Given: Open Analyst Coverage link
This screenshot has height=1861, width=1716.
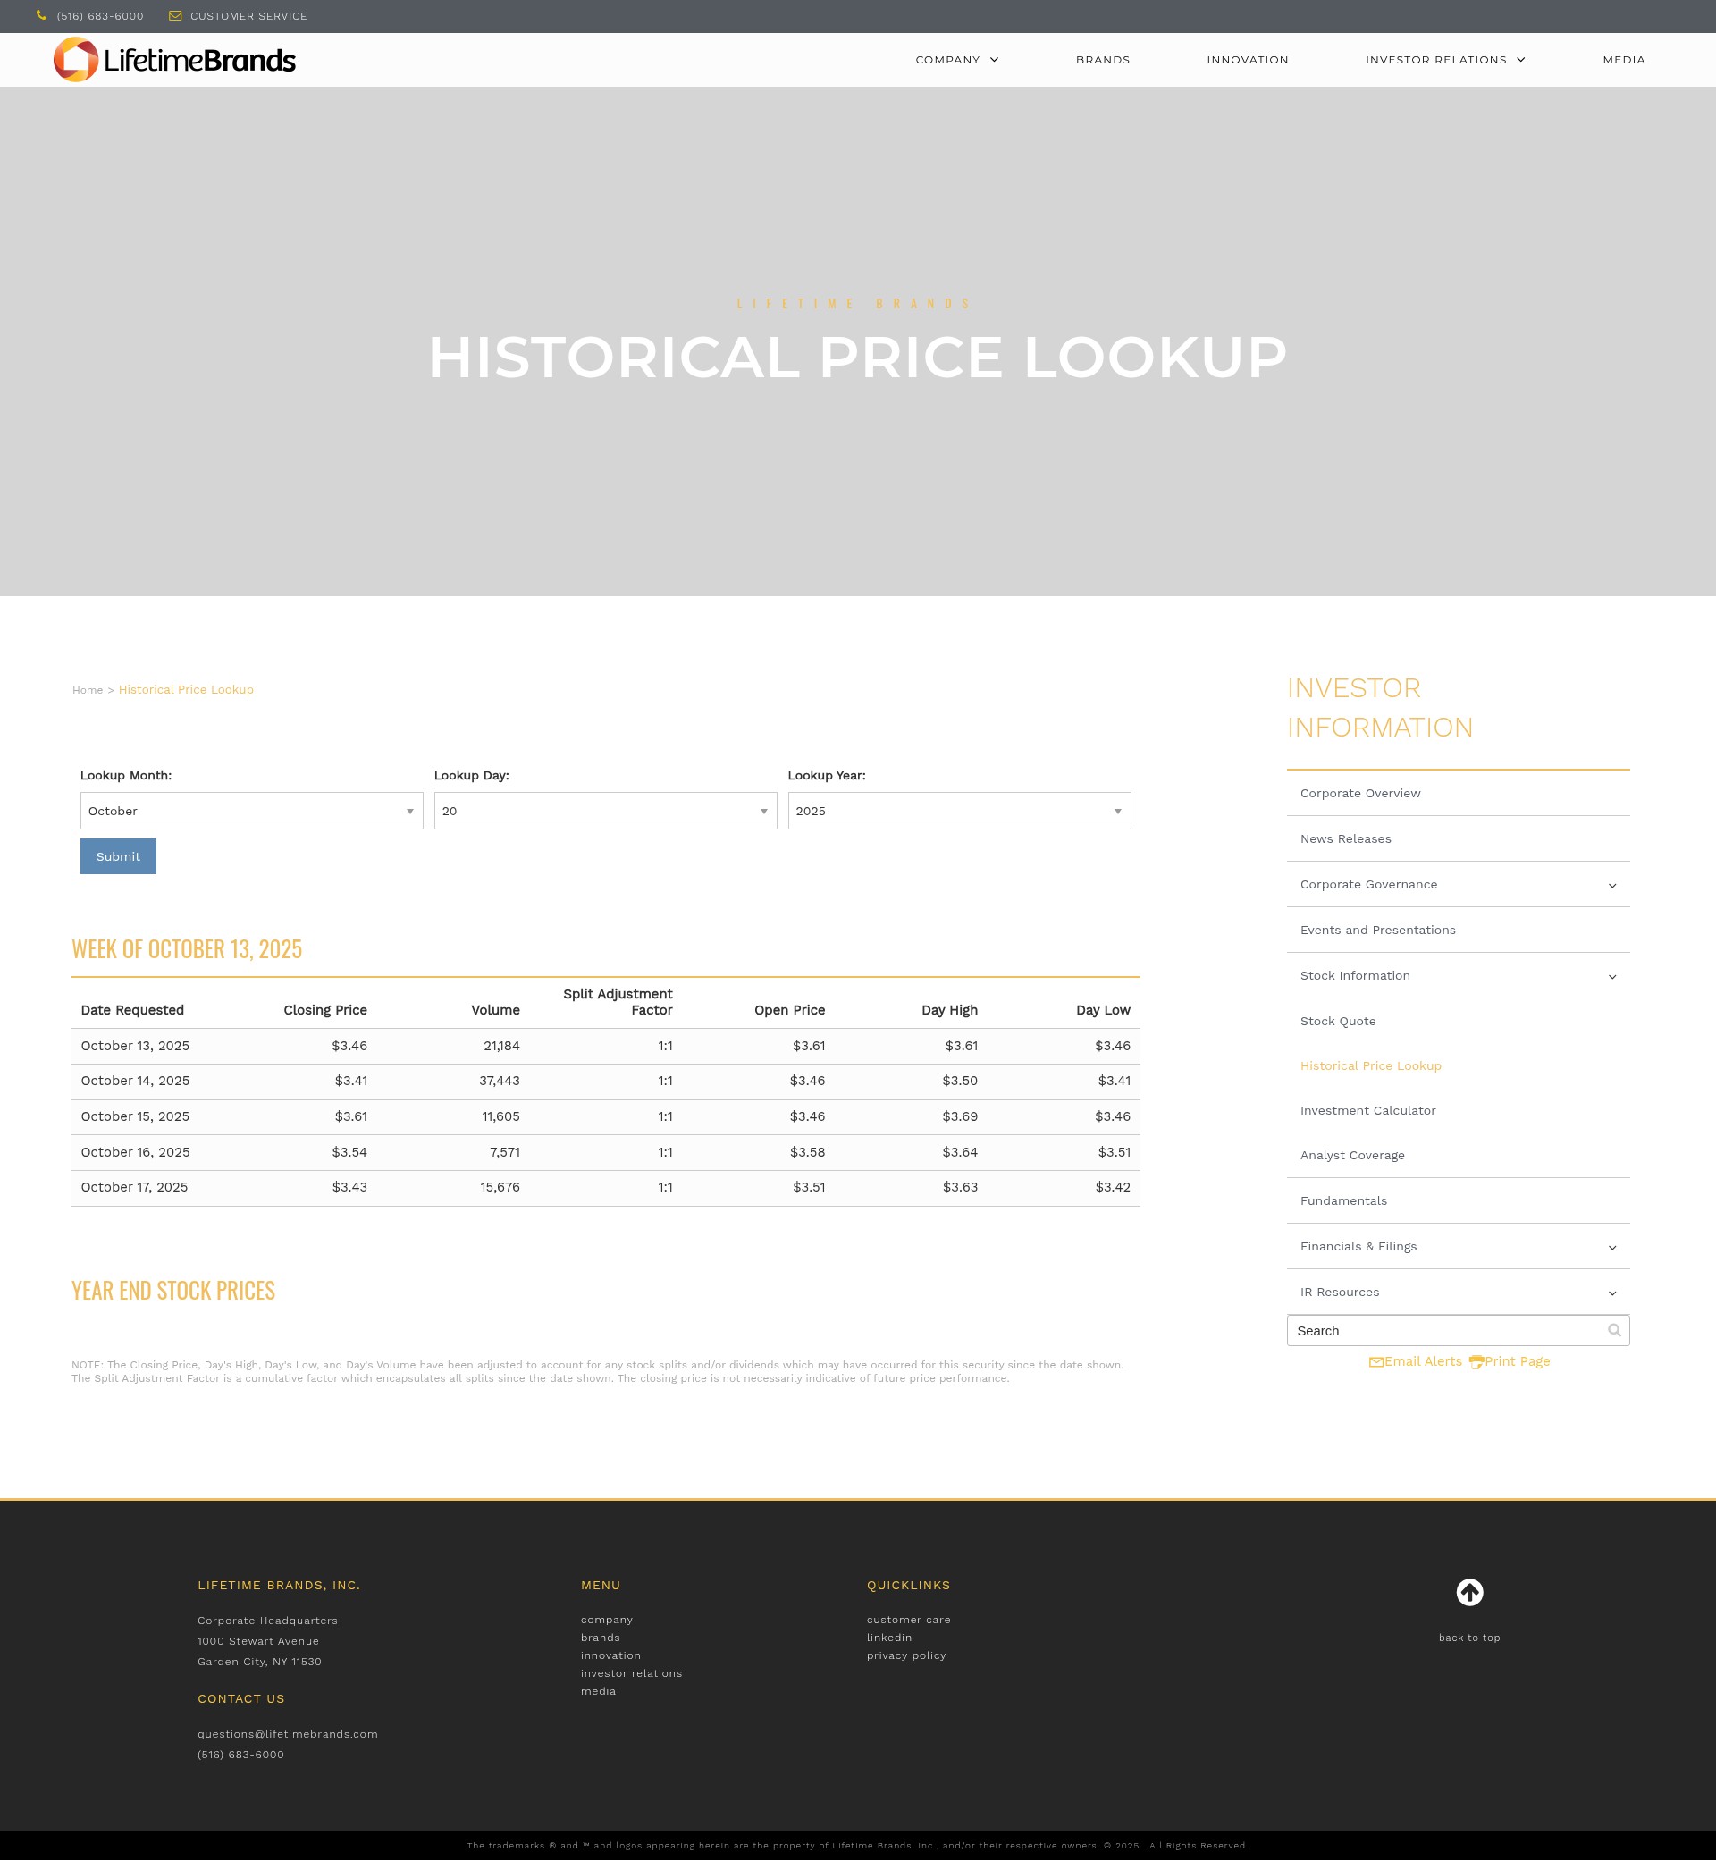Looking at the screenshot, I should tap(1352, 1155).
